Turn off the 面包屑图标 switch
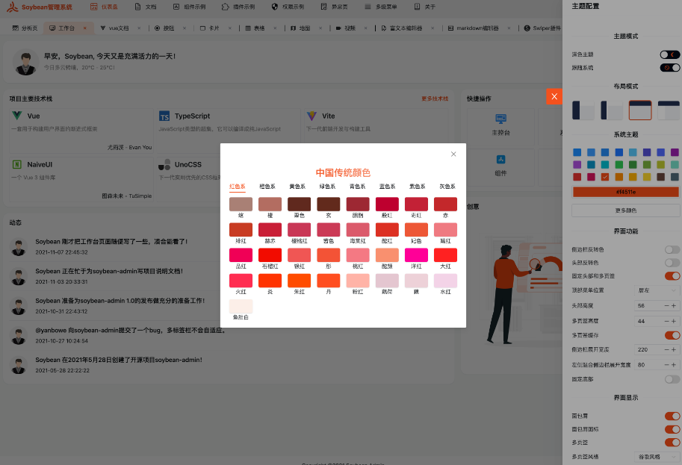This screenshot has width=682, height=465. tap(672, 429)
